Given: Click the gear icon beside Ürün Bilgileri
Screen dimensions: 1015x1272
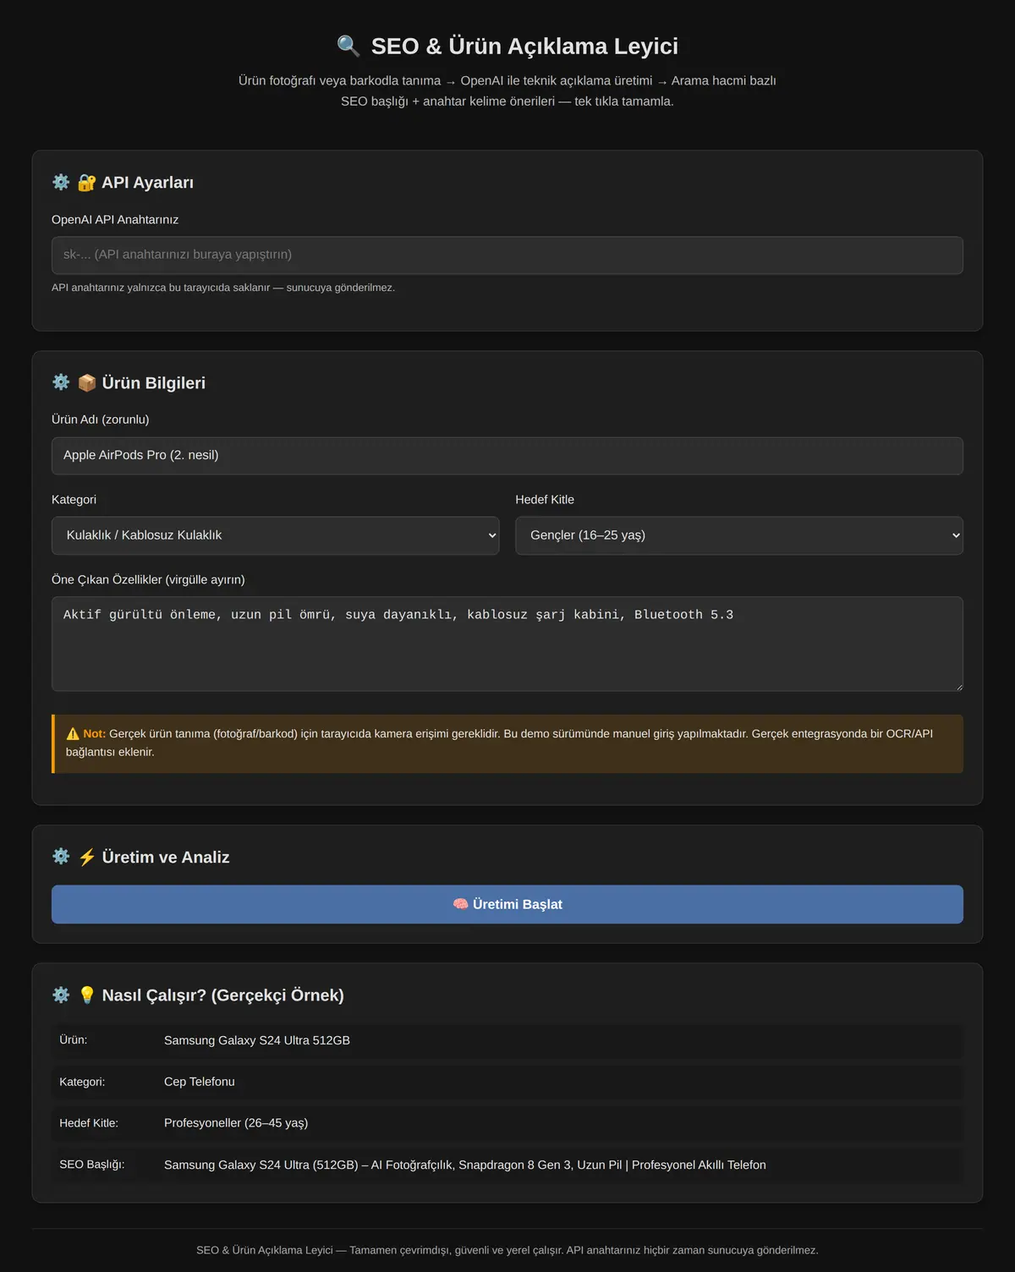Looking at the screenshot, I should pos(61,382).
